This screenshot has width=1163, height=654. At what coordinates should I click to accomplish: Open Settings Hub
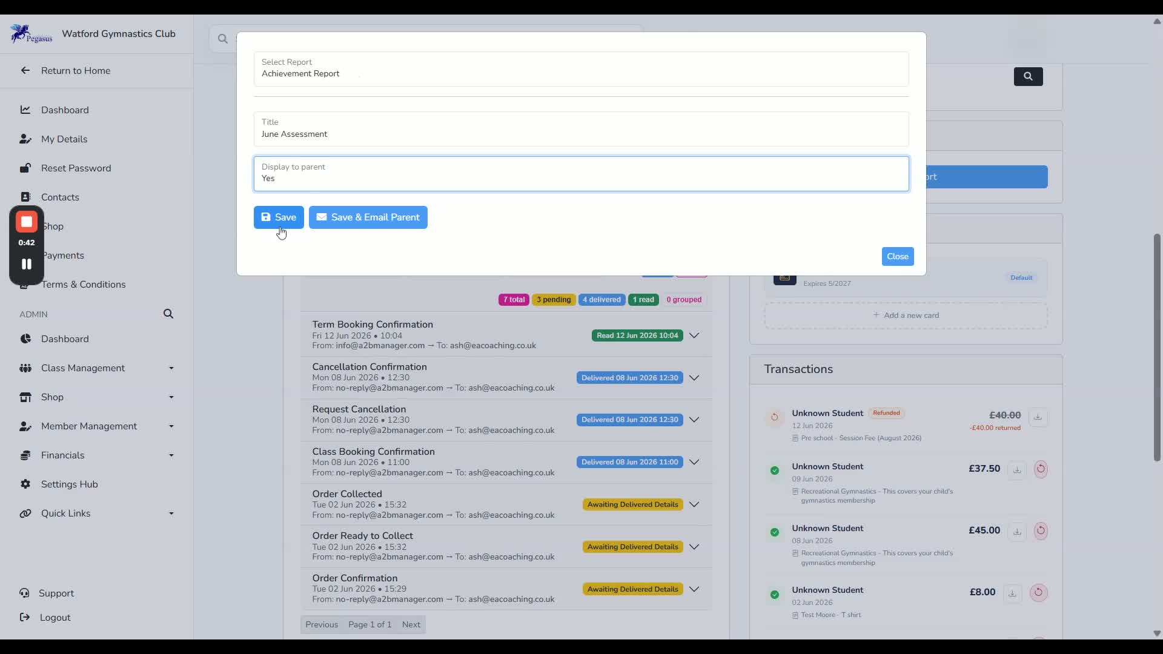pyautogui.click(x=69, y=484)
